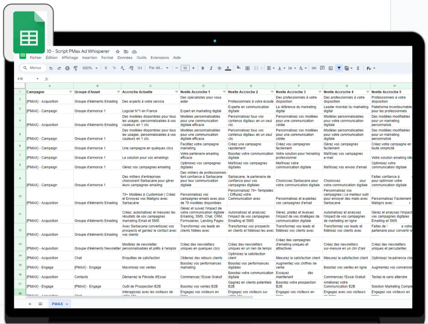
Task: Open filter on Nvelle Accroche 2 header
Action: pos(272,92)
